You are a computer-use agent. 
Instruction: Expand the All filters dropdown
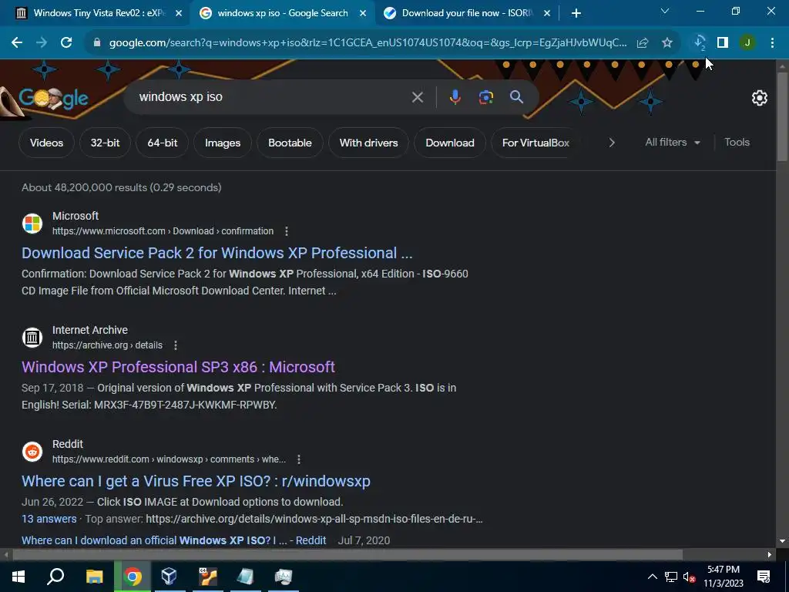tap(672, 143)
